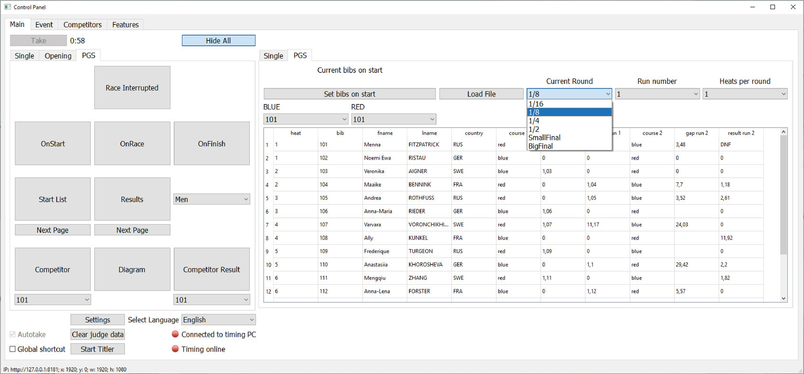Open the Features tab
This screenshot has width=804, height=374.
125,25
